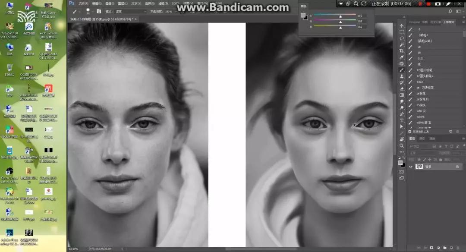Close the open document tab
Image resolution: width=466 pixels, height=252 pixels.
point(136,19)
